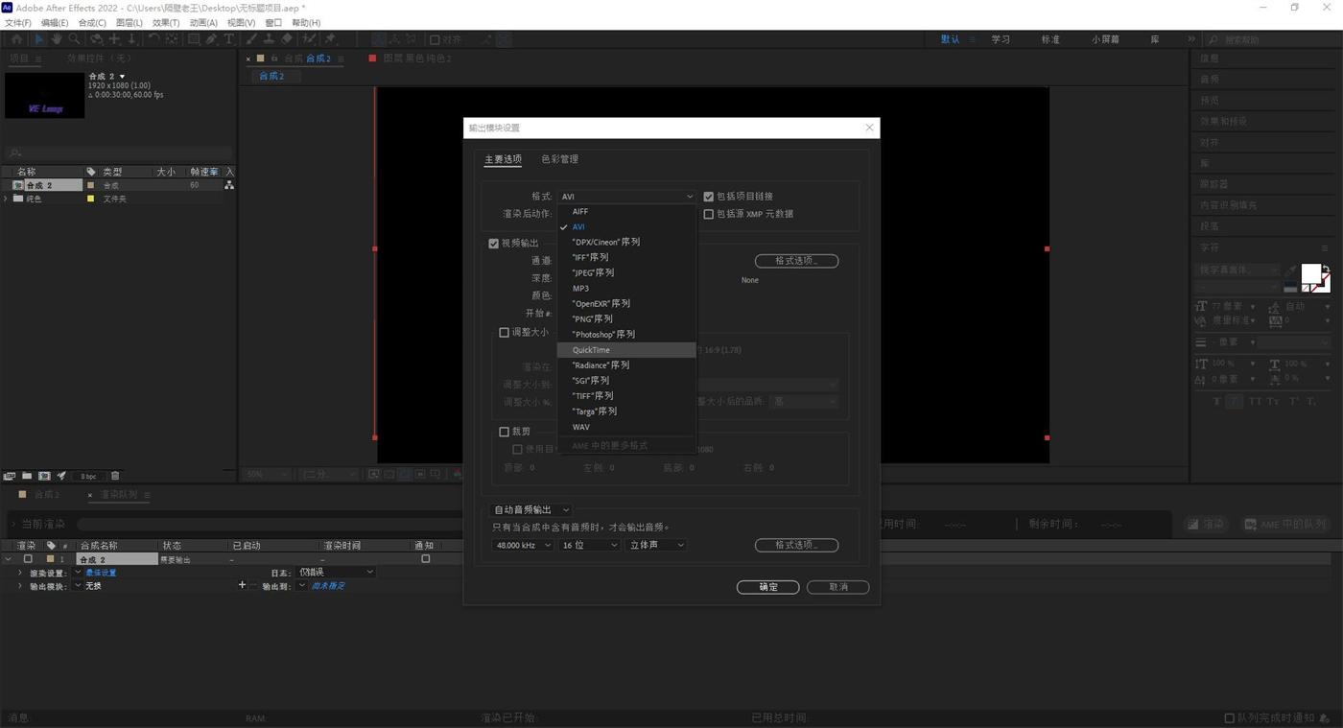Open the 格式 AVI dropdown
The image size is (1343, 728).
tap(627, 197)
